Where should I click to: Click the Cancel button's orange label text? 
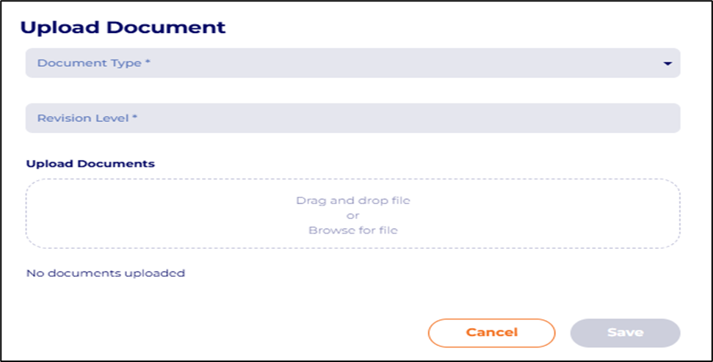(491, 333)
